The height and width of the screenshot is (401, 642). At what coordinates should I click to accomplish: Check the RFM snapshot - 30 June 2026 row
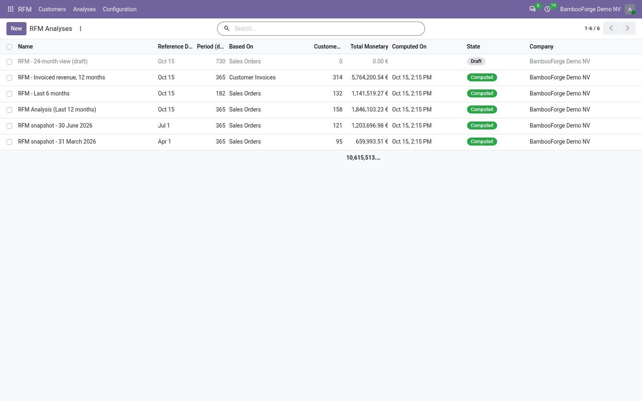9,126
